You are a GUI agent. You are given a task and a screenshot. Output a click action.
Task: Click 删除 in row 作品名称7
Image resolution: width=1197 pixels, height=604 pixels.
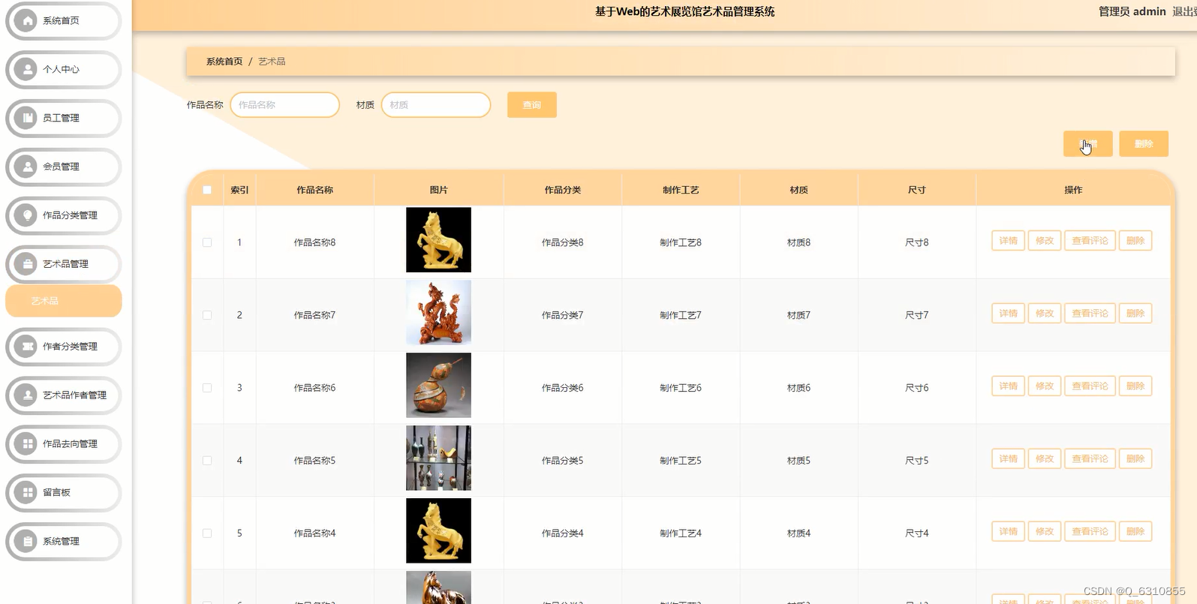(x=1135, y=314)
